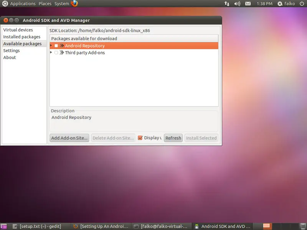Click the show desktop icon in bottom panel

tap(3, 226)
